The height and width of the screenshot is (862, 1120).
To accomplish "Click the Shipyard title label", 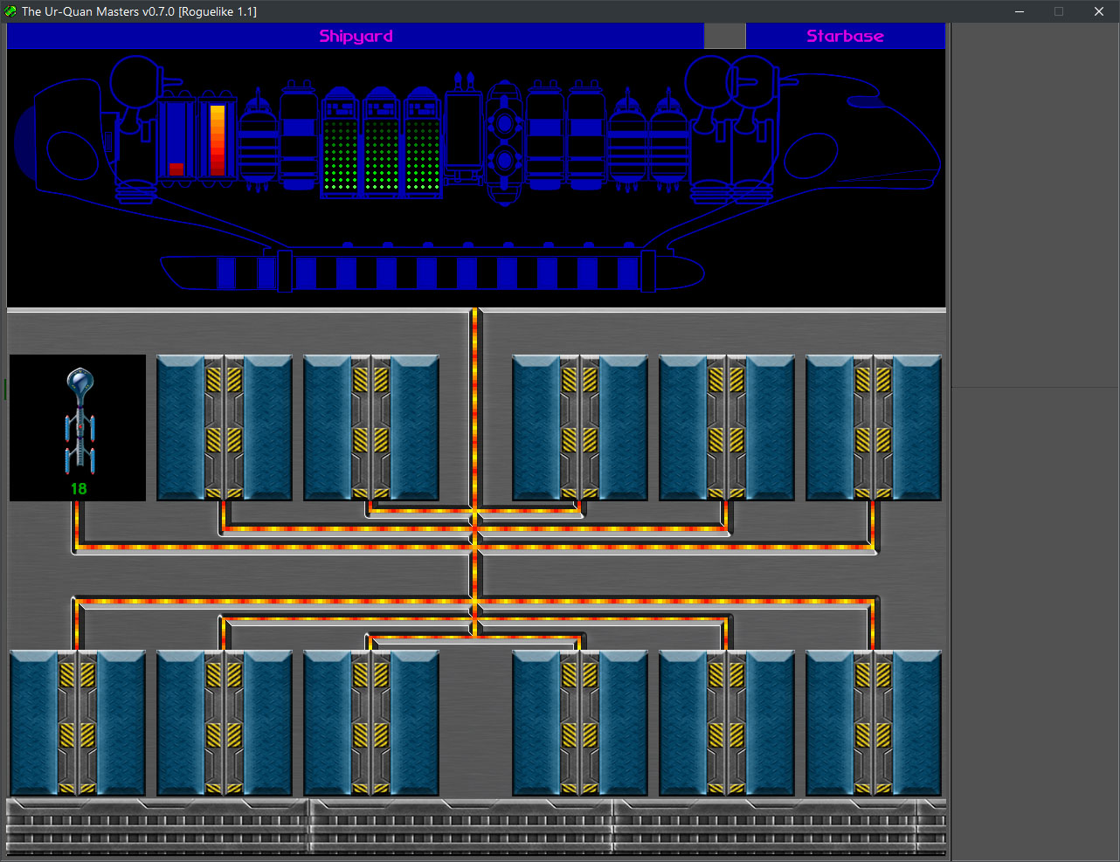I will click(356, 37).
